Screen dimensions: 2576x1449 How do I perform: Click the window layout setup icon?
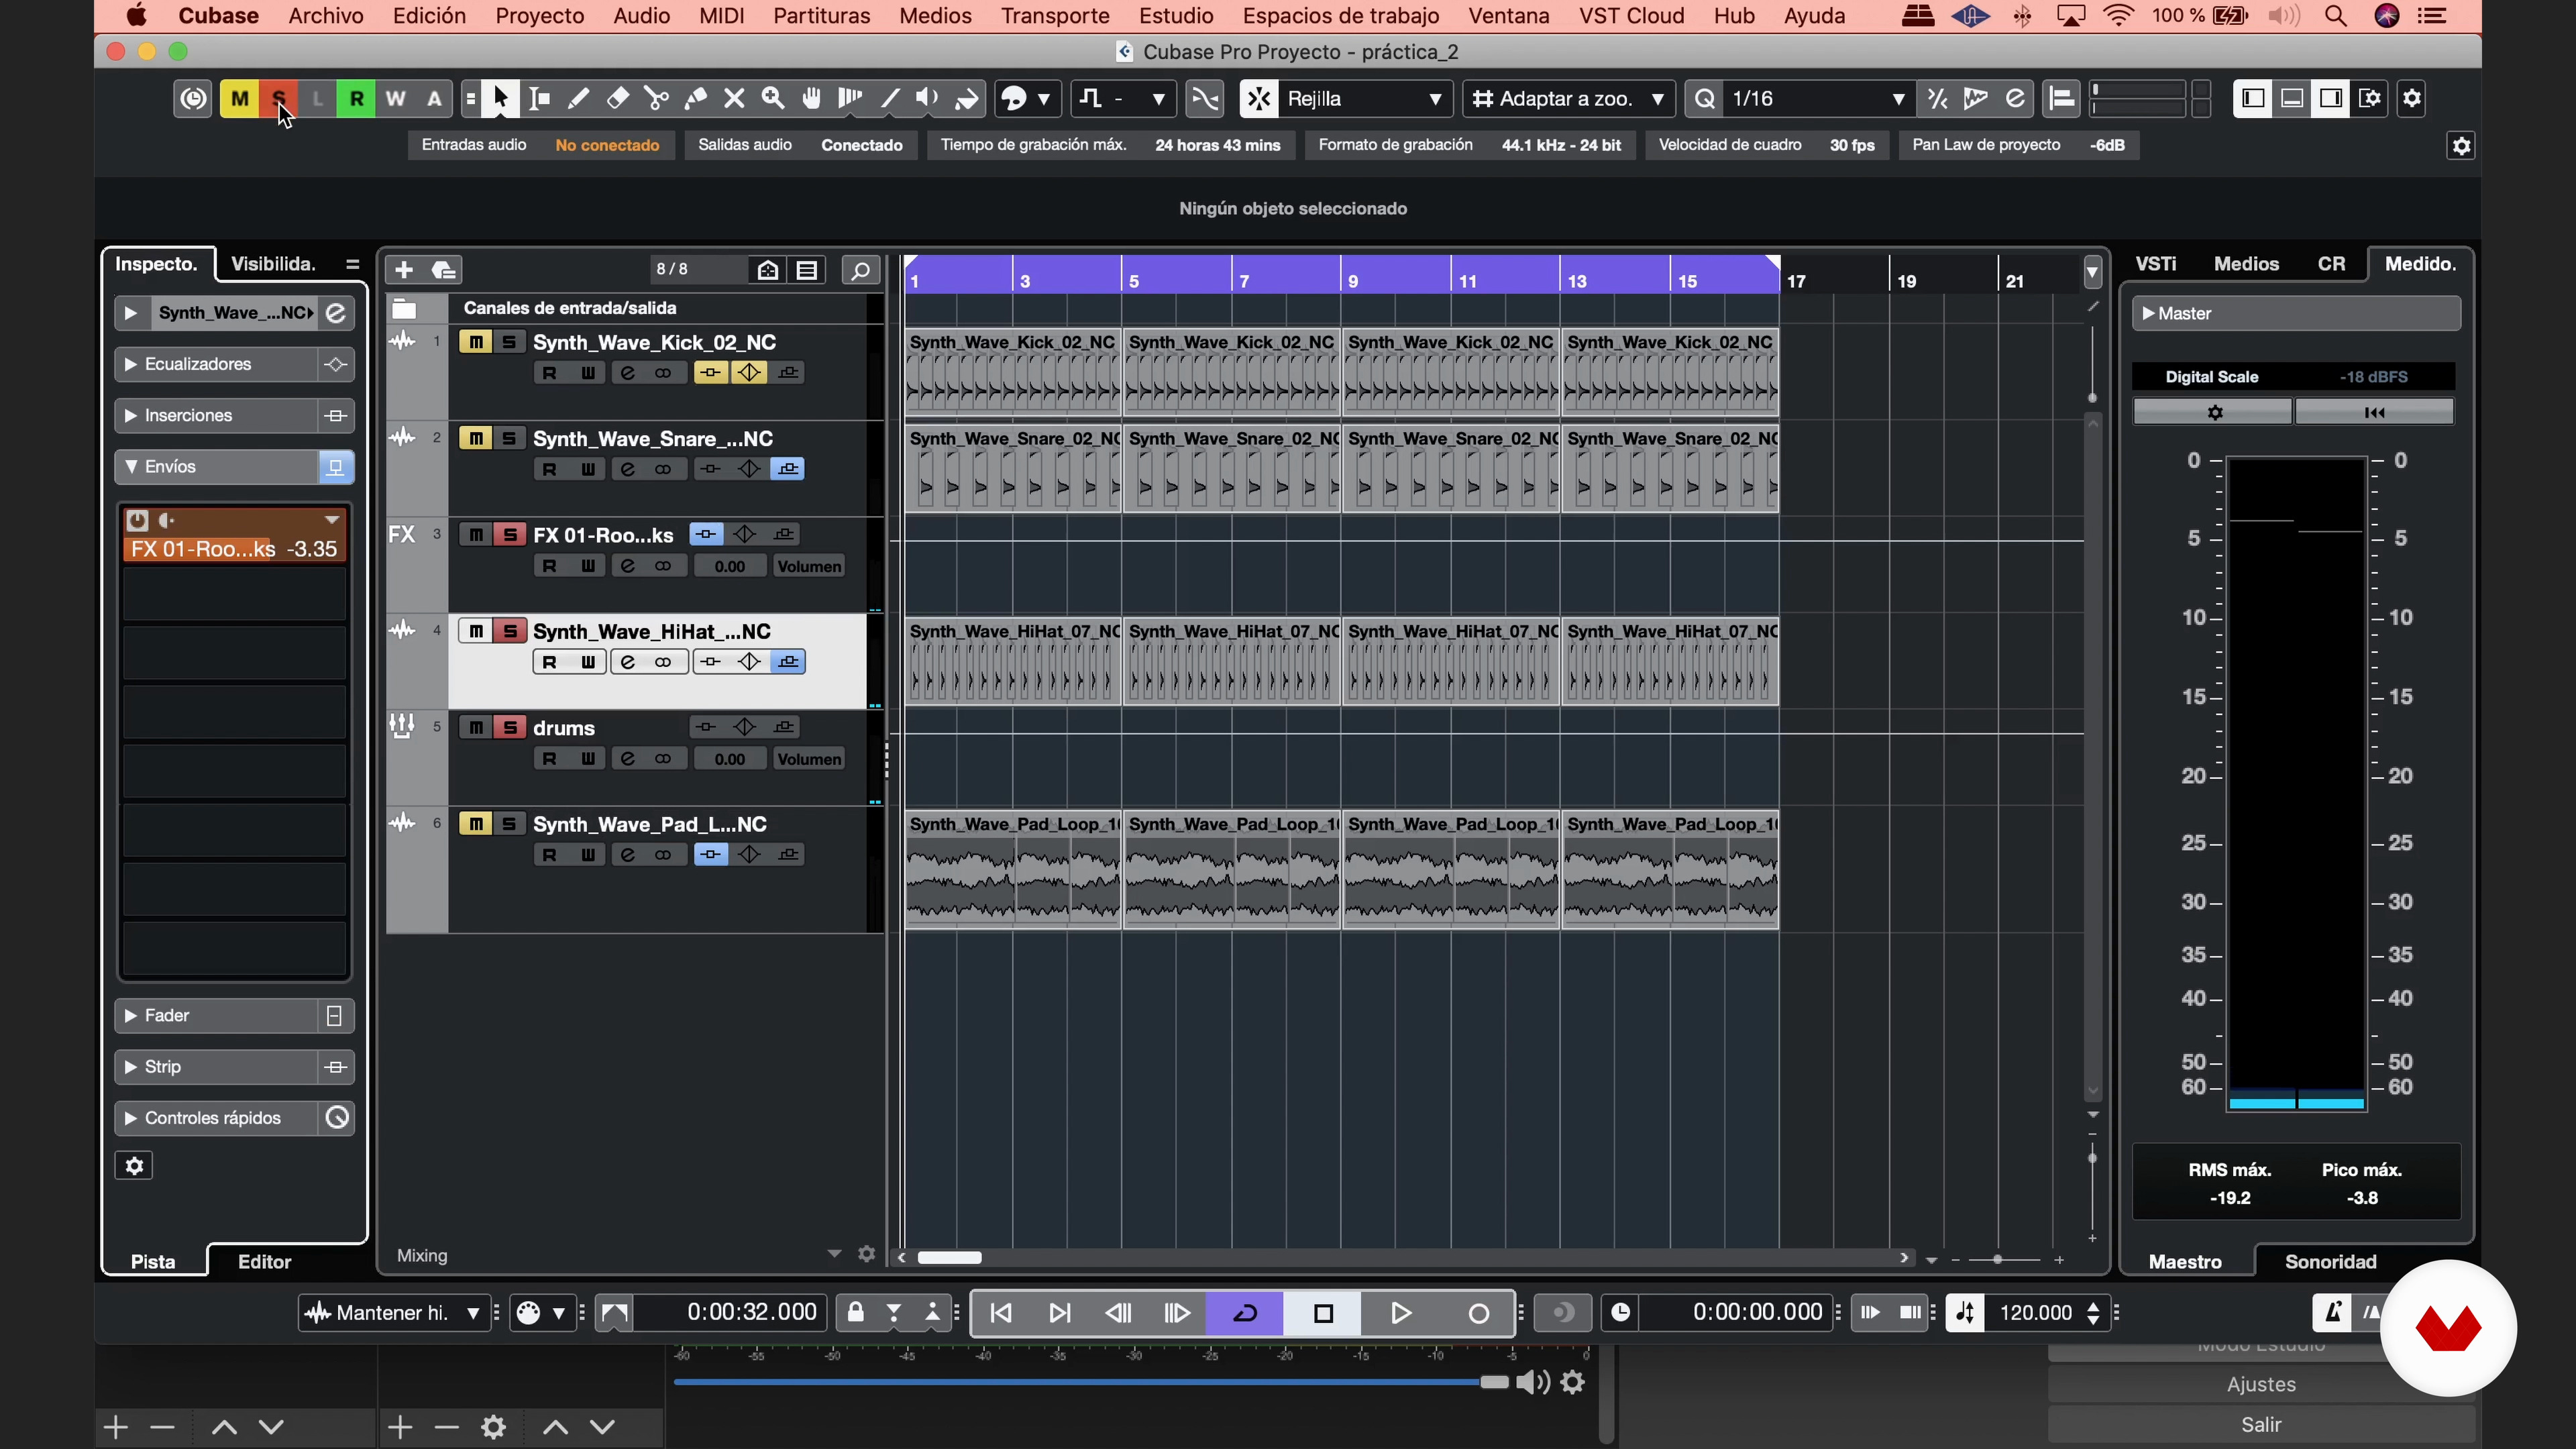(x=2370, y=98)
